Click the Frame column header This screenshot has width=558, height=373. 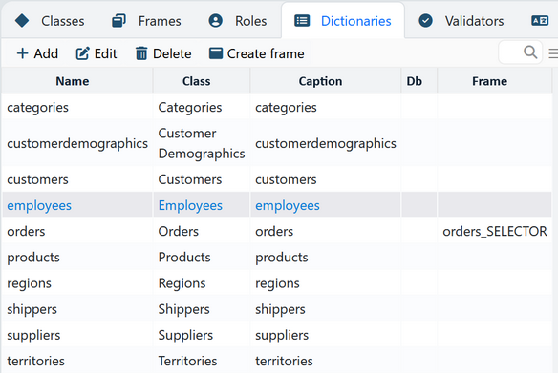pyautogui.click(x=489, y=81)
